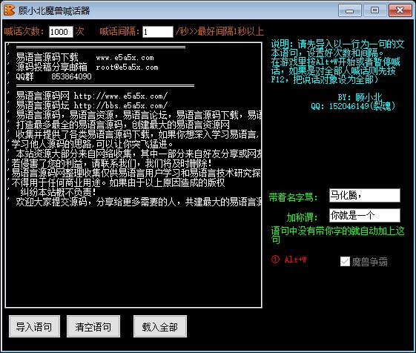416x353 pixels.
Task: Click the http://www.e5a5x.com/ line
Action: point(91,96)
